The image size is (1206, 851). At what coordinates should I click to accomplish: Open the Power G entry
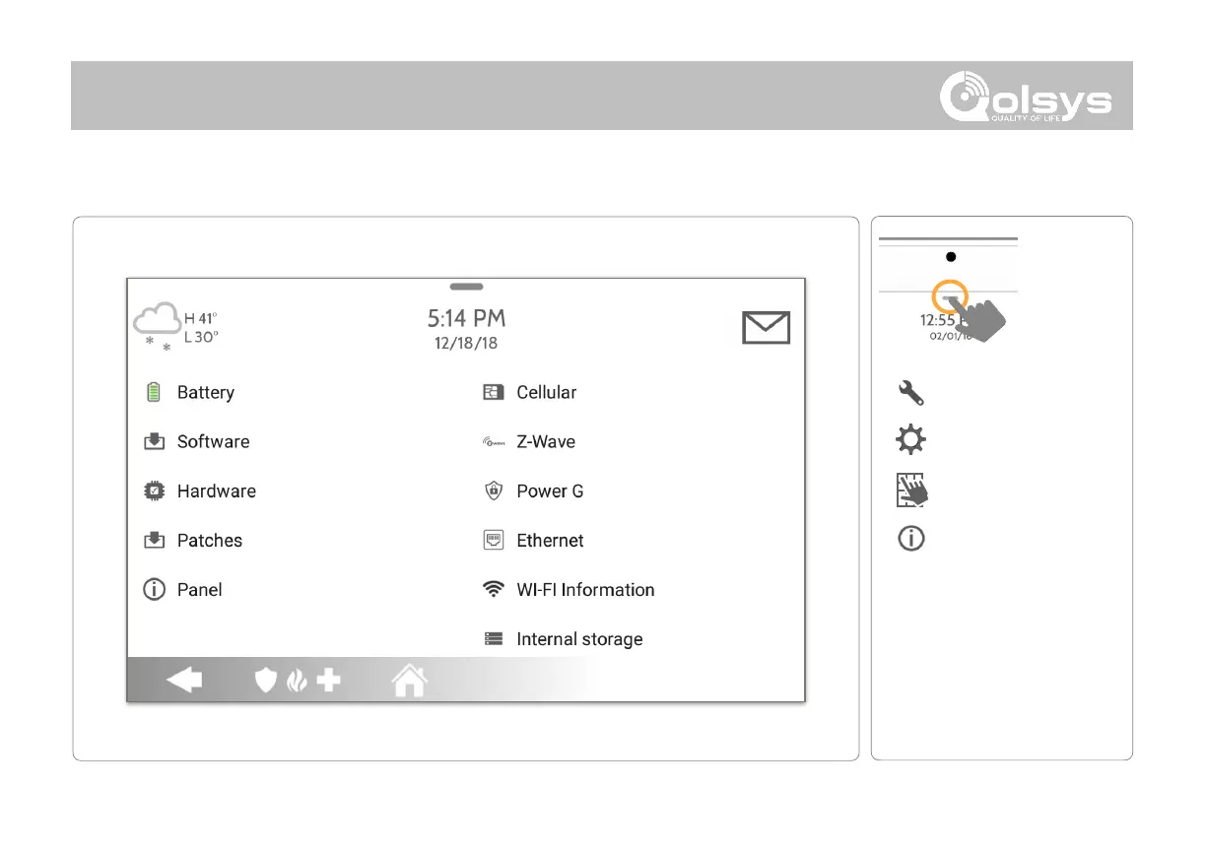533,491
